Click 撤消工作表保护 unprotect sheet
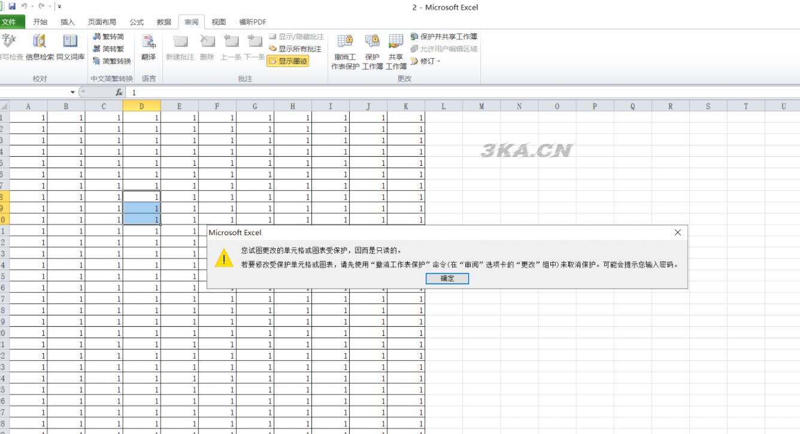 (x=346, y=52)
